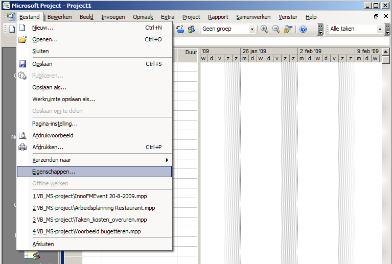Click the 26 jan '09 timescale header
Image resolution: width=392 pixels, height=264 pixels.
pyautogui.click(x=269, y=51)
